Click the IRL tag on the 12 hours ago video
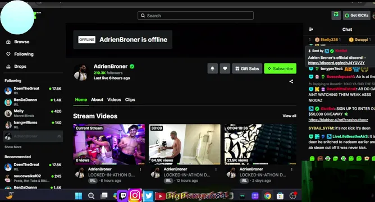The width and height of the screenshot is (375, 202). click(x=168, y=181)
